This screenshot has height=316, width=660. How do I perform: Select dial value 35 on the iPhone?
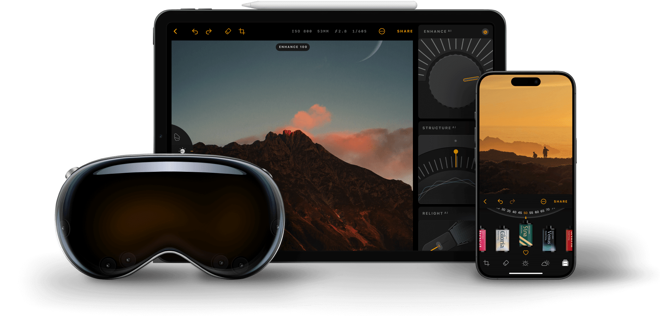[x=509, y=211]
